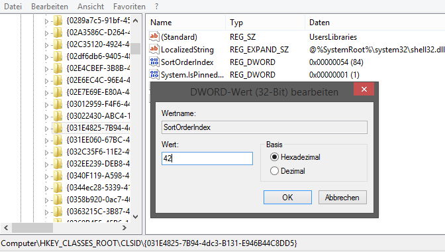
Task: Click the horizontal scrollbar thumb in tree
Action: tap(32, 227)
